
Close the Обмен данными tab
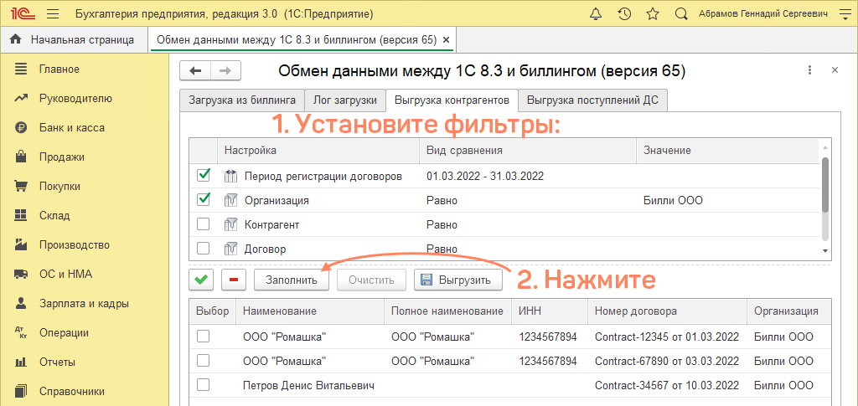446,40
